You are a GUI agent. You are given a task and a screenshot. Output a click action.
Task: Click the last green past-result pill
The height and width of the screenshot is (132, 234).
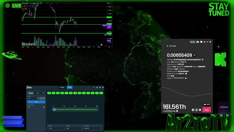(101, 93)
